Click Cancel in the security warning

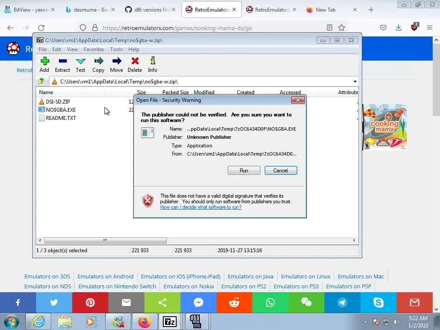[281, 170]
